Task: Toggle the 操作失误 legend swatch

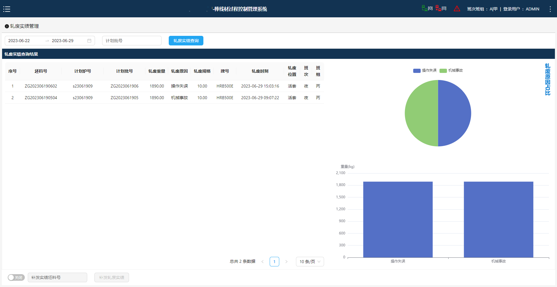Action: 417,70
